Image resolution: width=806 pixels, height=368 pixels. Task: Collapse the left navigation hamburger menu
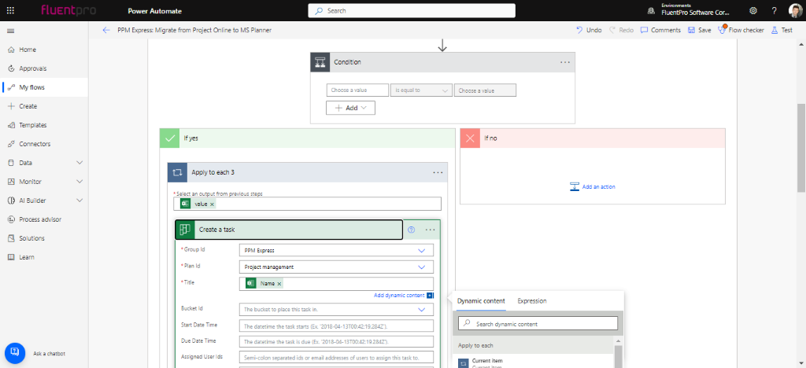tap(10, 31)
